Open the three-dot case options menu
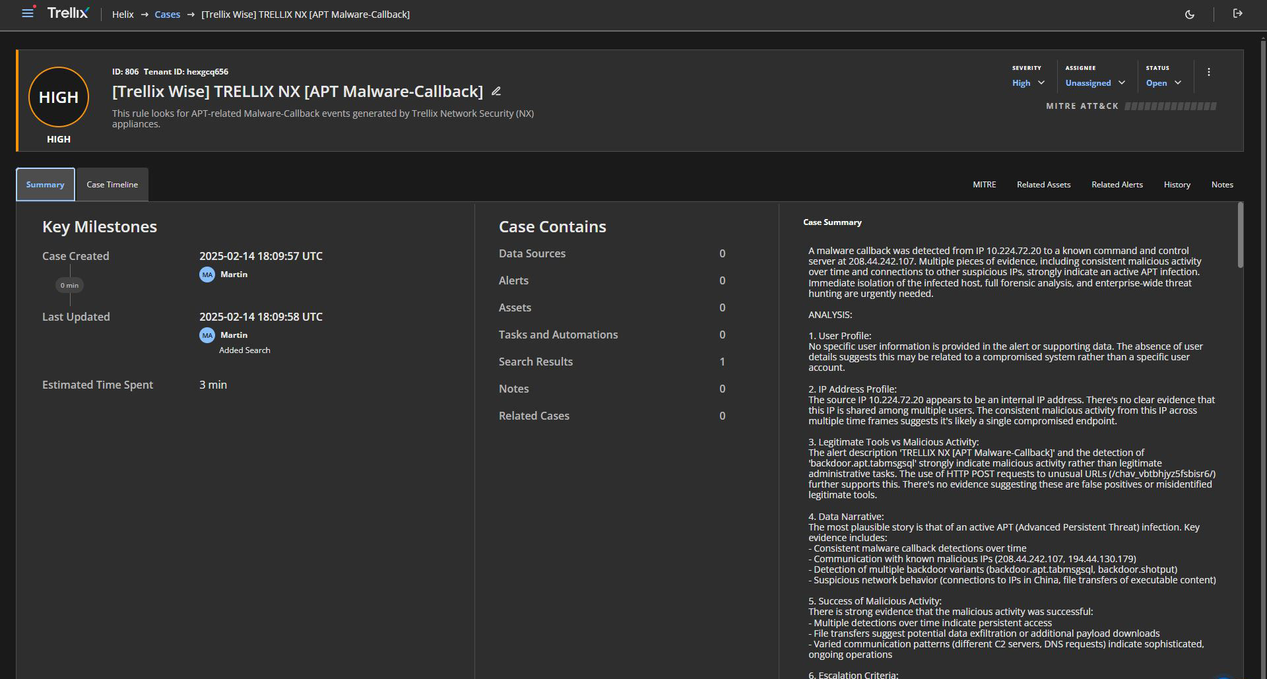The height and width of the screenshot is (679, 1267). (x=1208, y=73)
